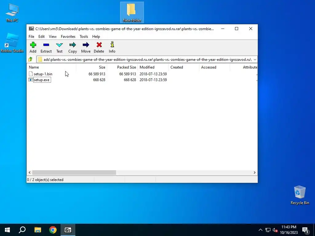Minimize the 7-Zip window

[x=223, y=29]
